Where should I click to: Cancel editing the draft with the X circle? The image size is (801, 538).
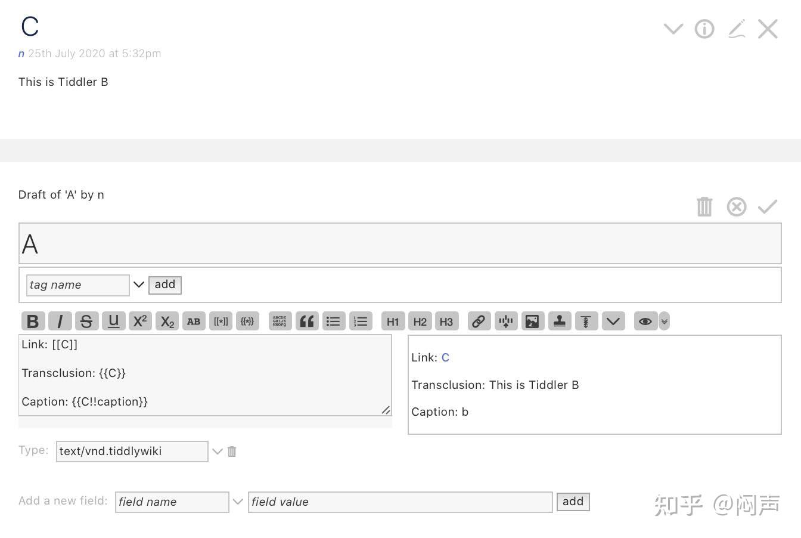coord(737,207)
